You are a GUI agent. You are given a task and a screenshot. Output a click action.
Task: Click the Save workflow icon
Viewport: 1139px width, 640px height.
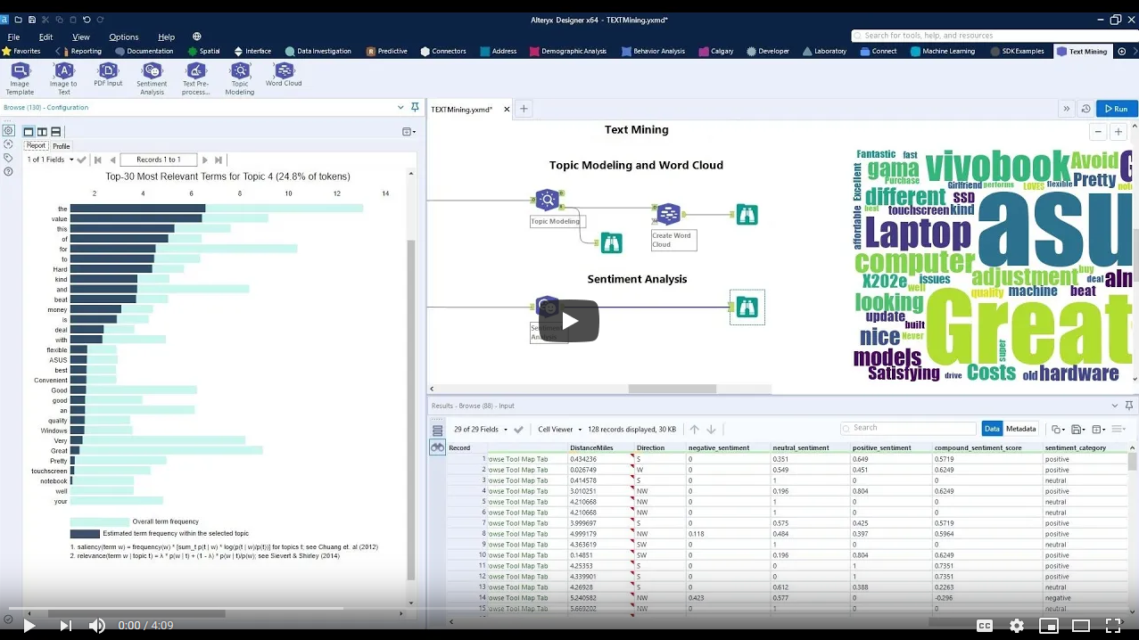click(32, 20)
